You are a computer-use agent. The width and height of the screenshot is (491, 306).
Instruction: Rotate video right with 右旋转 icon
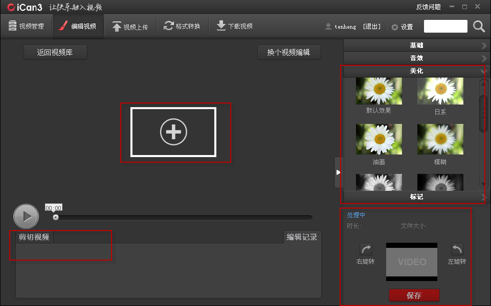pos(366,249)
